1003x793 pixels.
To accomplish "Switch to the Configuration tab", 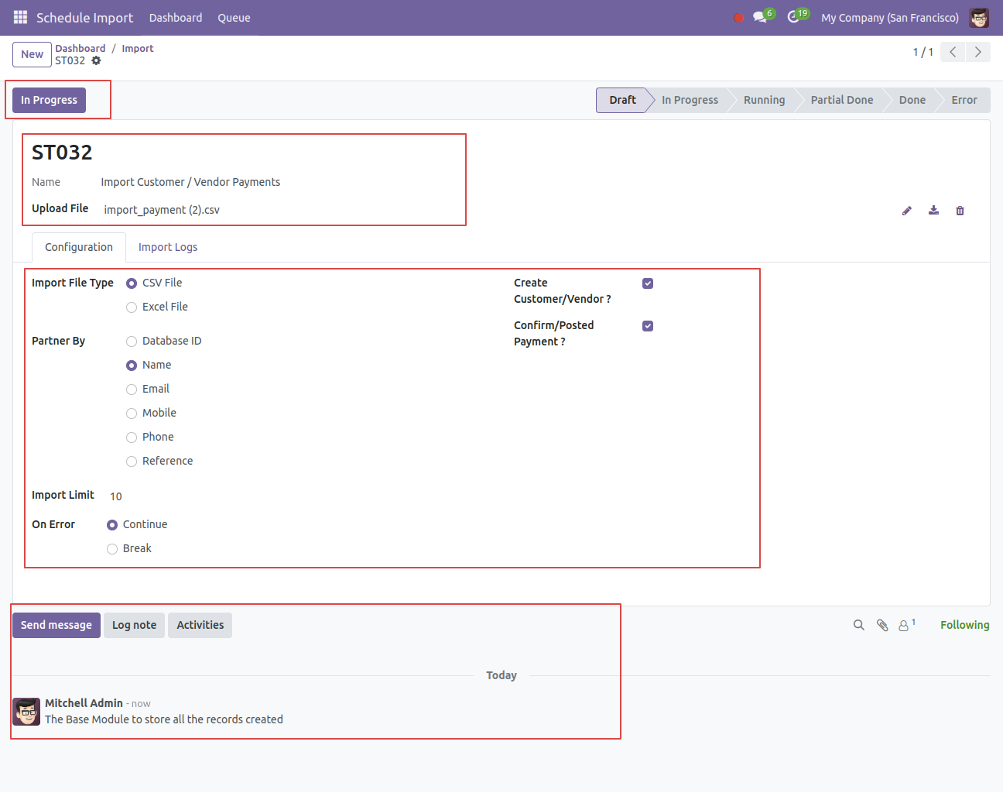I will 79,247.
